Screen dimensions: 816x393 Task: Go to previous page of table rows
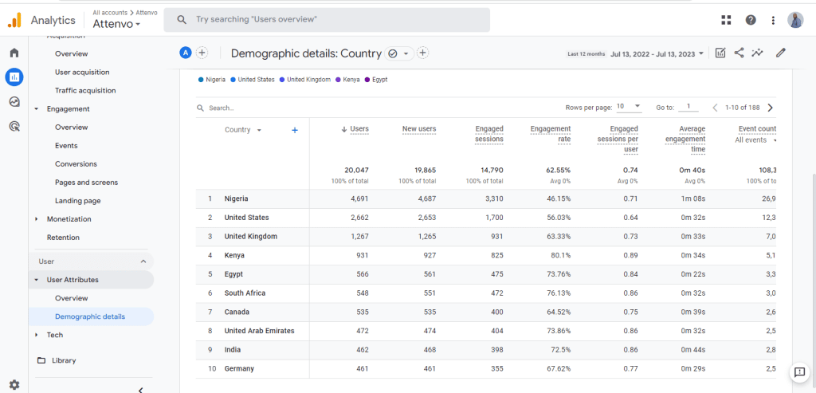point(715,108)
